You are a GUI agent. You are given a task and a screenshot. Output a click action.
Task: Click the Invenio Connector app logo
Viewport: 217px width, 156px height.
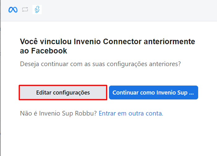(37, 10)
